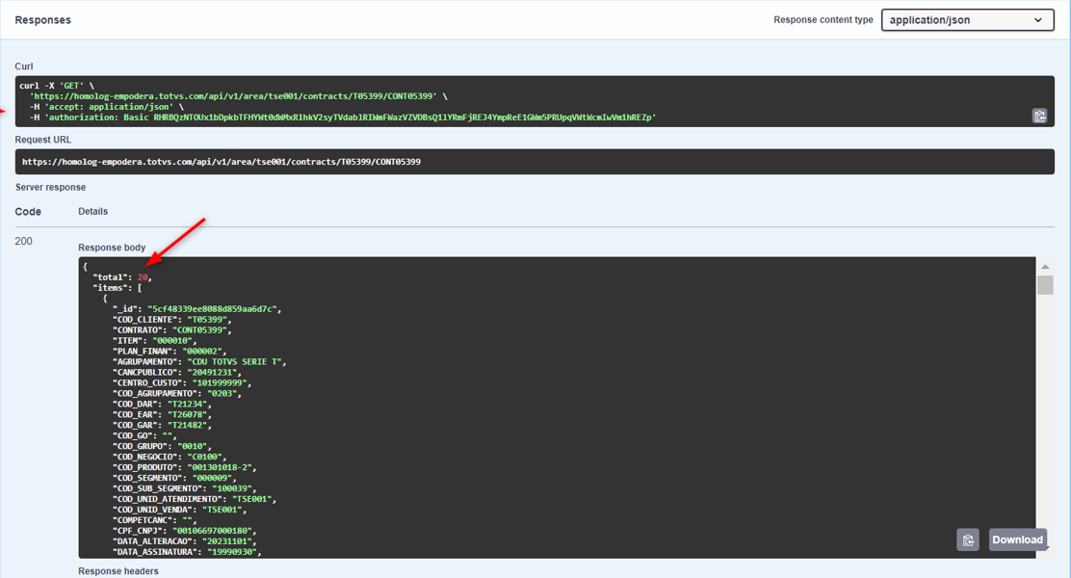
Task: Click the application/json dropdown chevron
Action: click(x=1038, y=20)
